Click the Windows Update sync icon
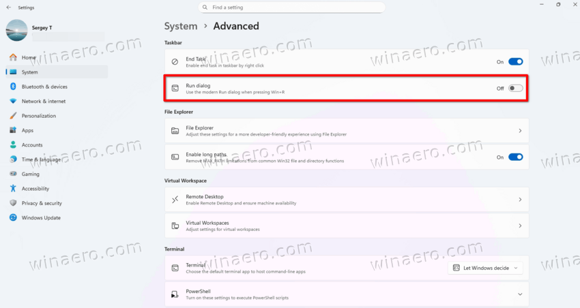The image size is (580, 308). pos(14,217)
